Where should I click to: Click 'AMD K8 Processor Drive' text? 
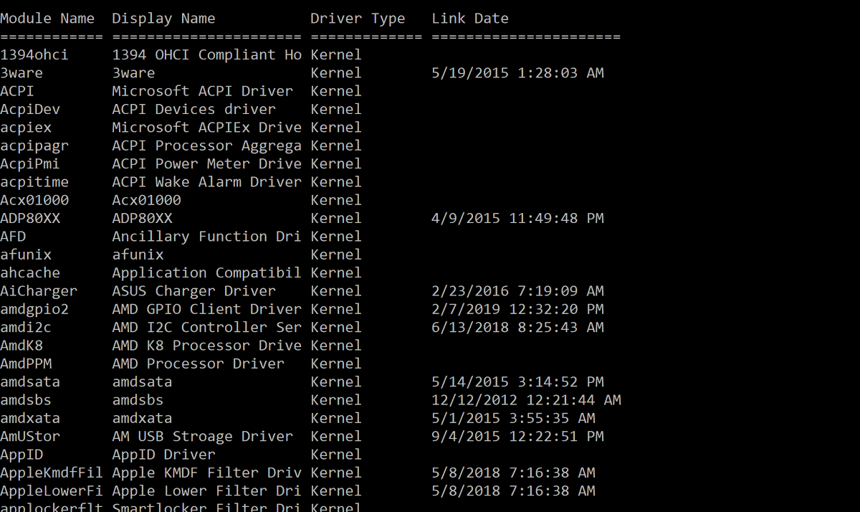click(206, 346)
